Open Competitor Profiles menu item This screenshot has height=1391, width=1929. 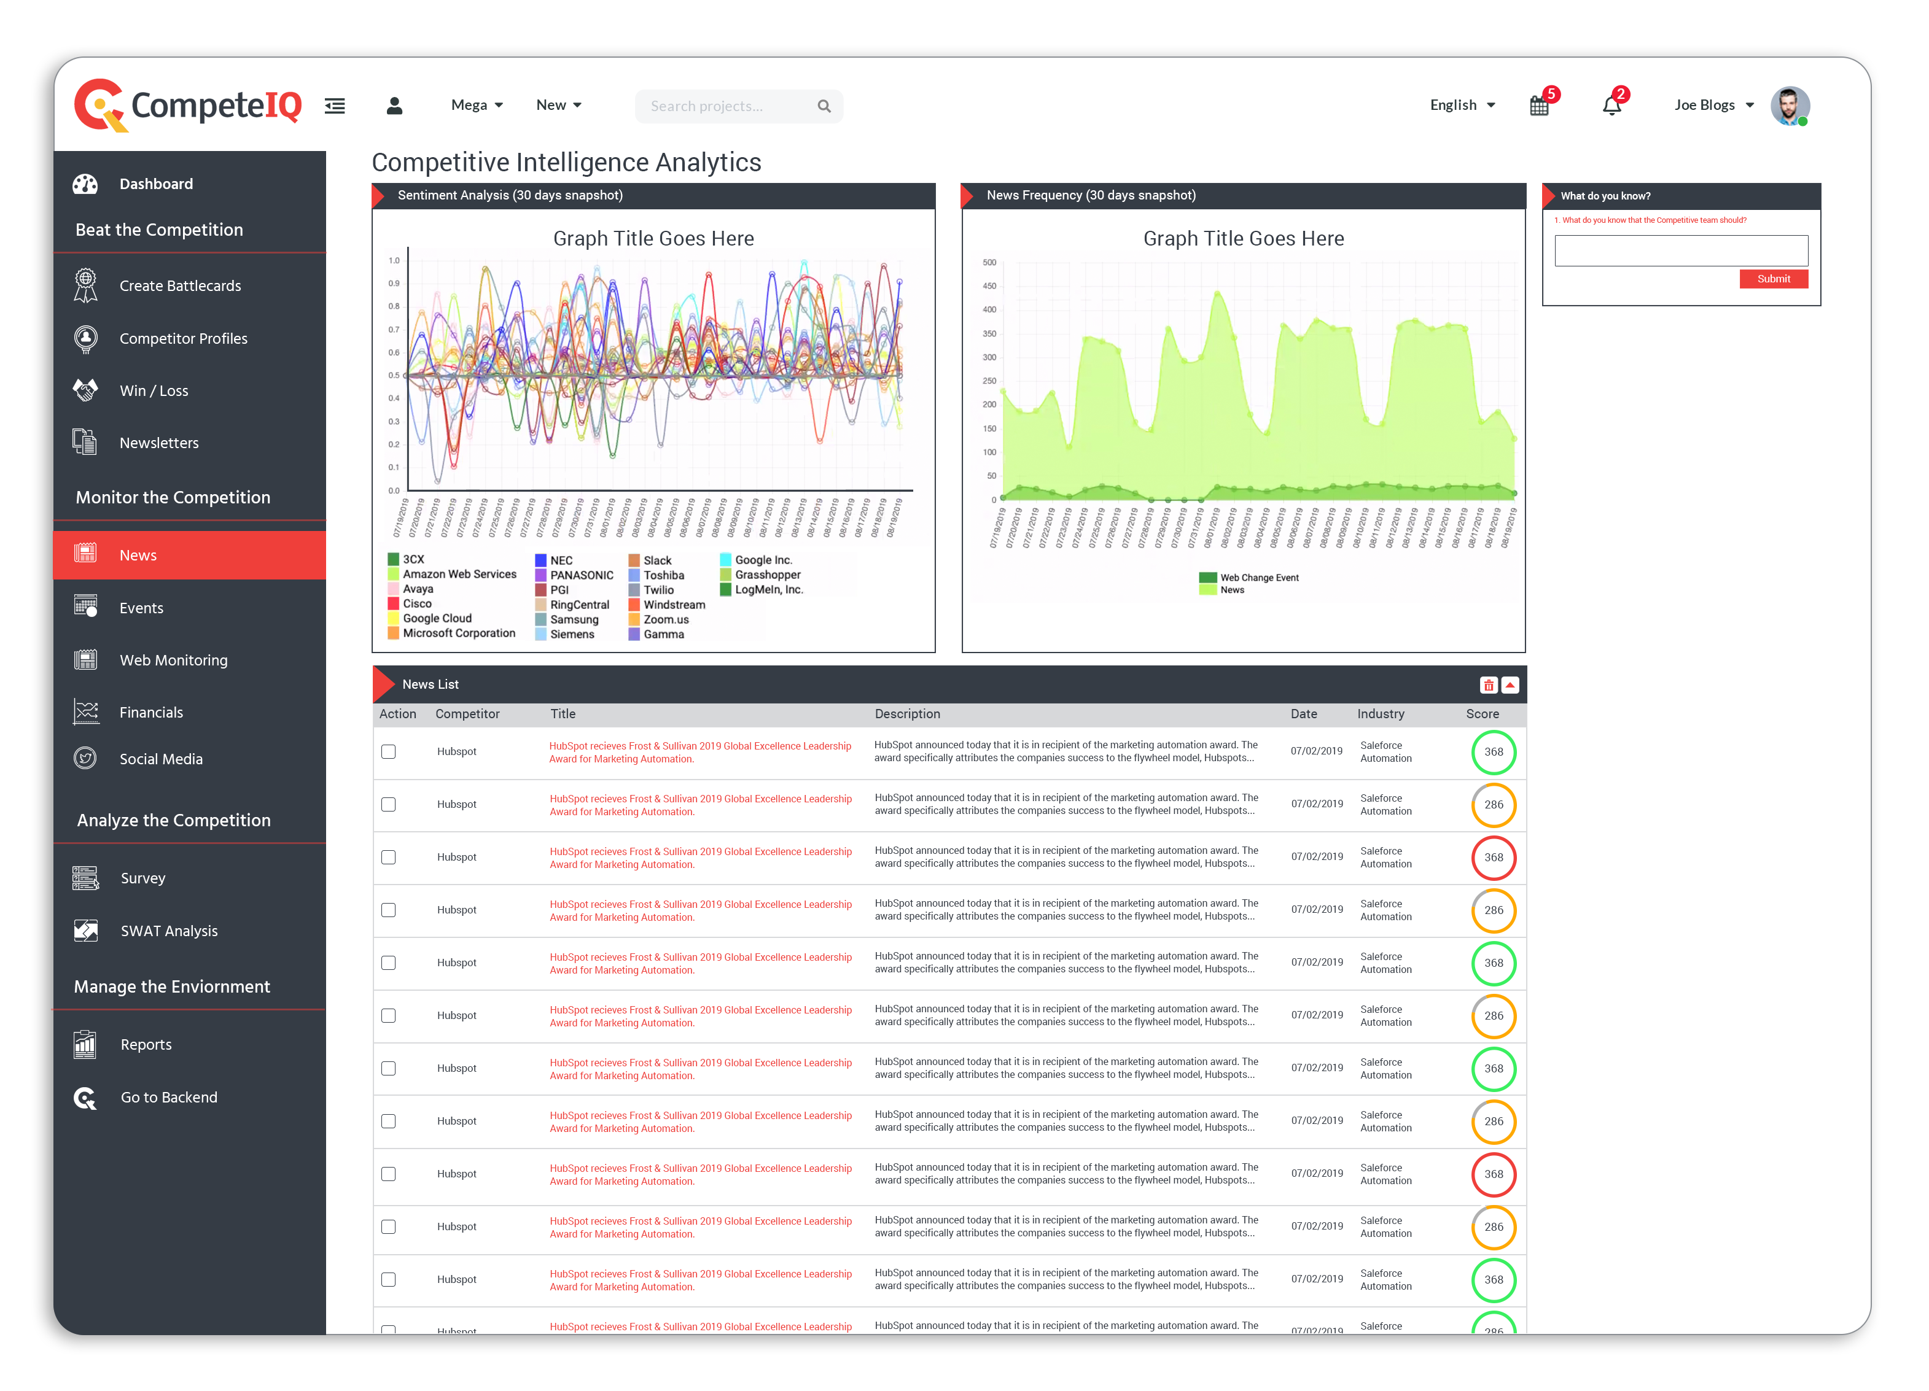184,338
